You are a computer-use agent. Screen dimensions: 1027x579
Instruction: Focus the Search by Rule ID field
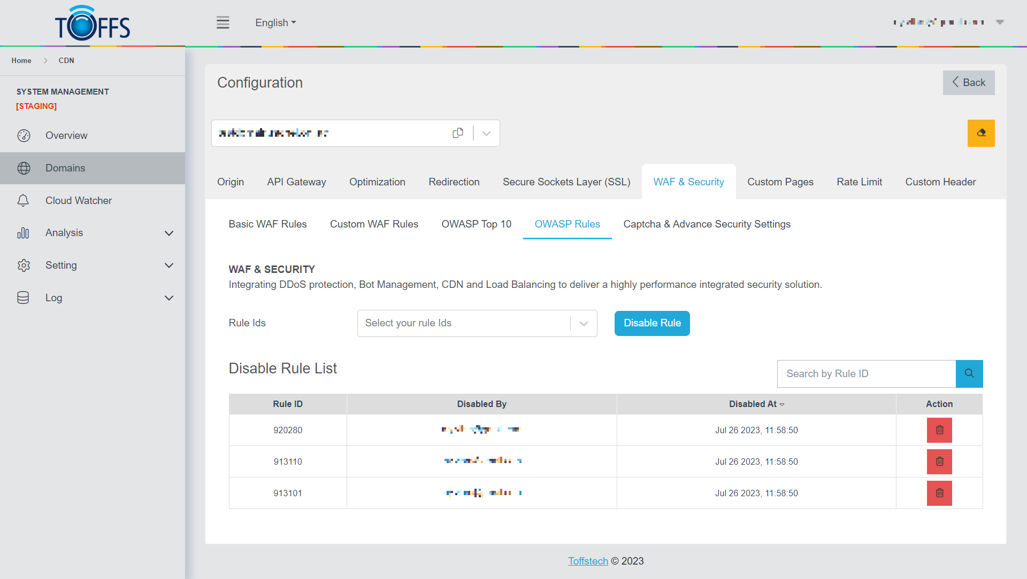[x=866, y=374]
